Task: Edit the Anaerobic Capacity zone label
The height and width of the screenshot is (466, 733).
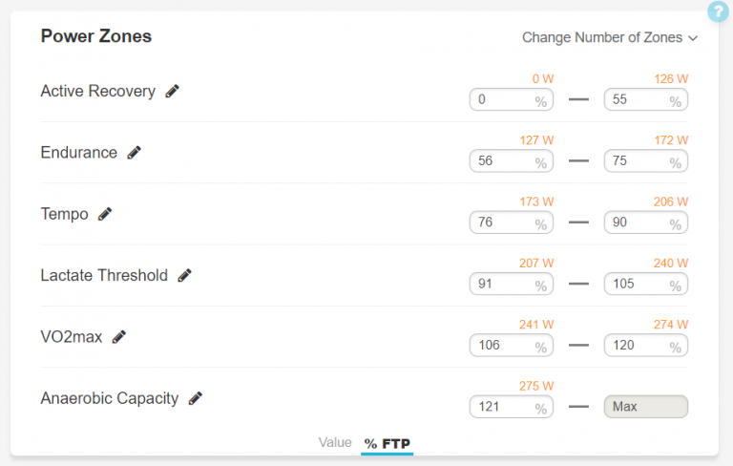Action: (x=195, y=398)
